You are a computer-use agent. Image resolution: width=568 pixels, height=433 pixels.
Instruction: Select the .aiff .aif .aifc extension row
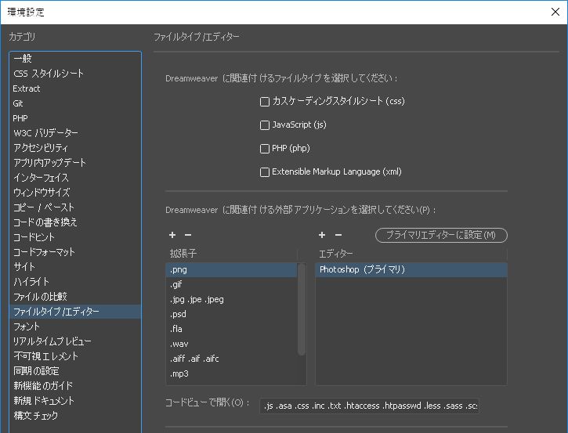tap(231, 359)
